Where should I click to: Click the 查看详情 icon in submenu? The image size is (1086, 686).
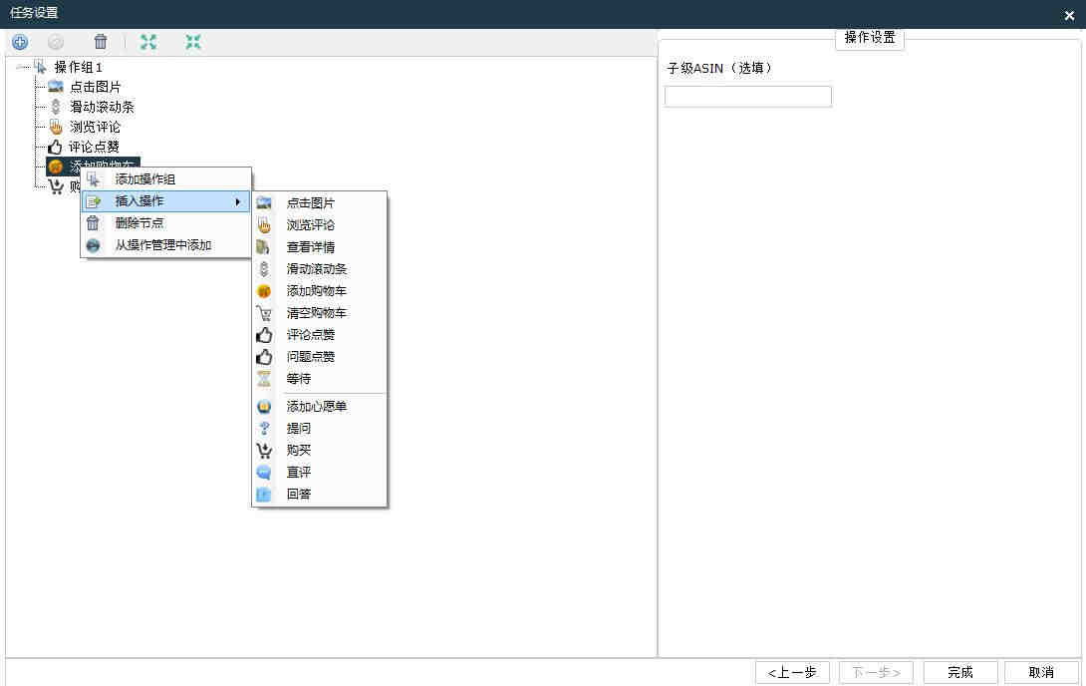[x=263, y=247]
